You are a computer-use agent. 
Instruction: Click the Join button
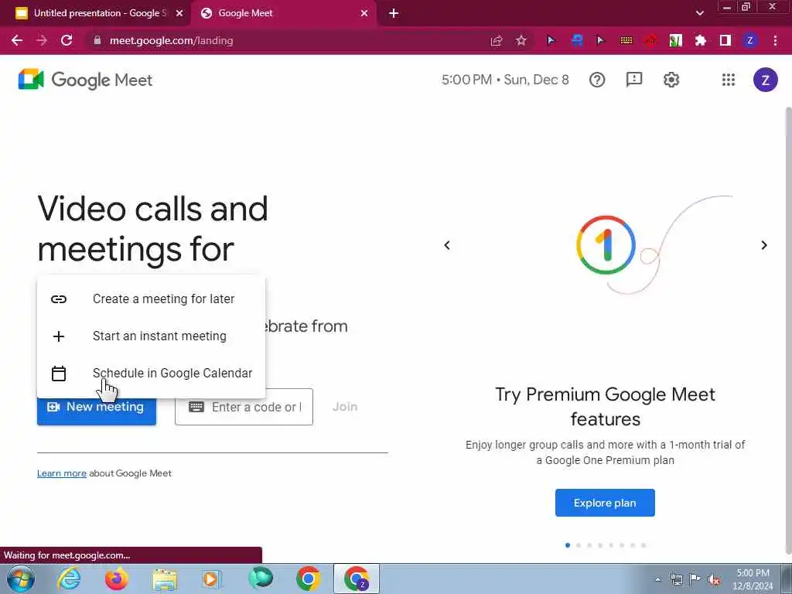pyautogui.click(x=345, y=407)
